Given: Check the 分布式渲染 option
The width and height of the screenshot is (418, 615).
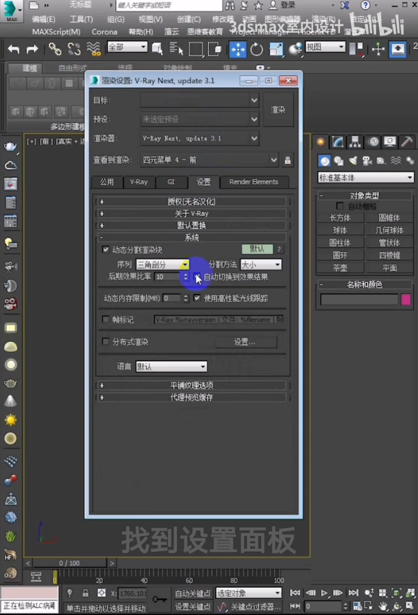Looking at the screenshot, I should pyautogui.click(x=106, y=342).
